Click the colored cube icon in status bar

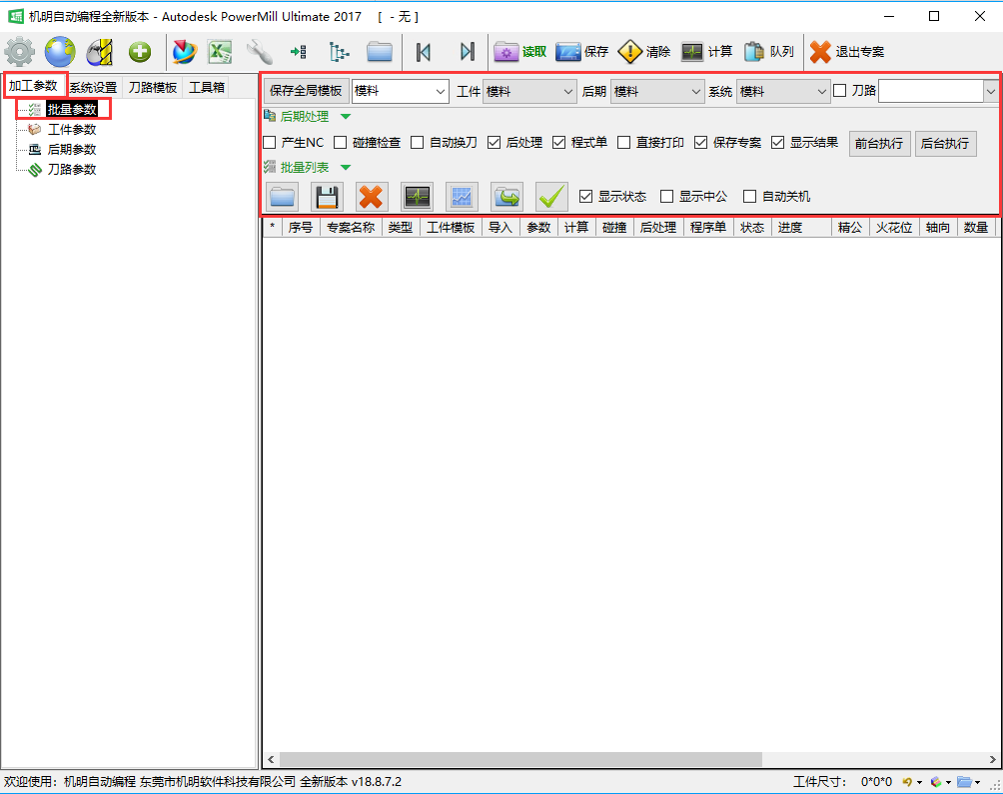(936, 782)
